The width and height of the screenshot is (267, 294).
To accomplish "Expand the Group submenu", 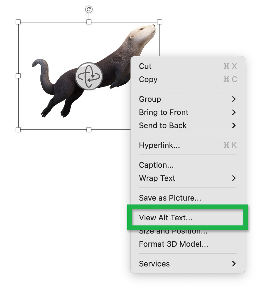I will [234, 99].
